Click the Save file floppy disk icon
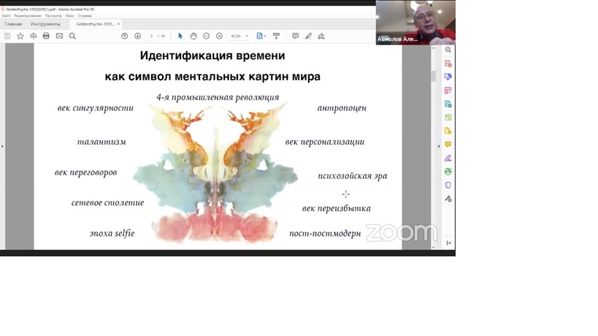Screen dimensions: 598x336 [7, 36]
